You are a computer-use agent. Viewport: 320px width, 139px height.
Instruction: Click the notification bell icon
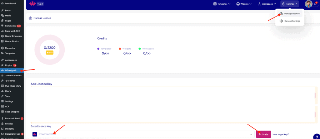(315, 4)
